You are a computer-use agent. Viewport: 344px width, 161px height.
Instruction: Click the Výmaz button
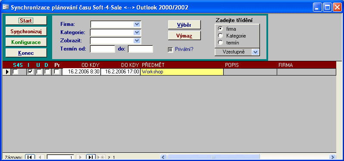[x=185, y=35]
